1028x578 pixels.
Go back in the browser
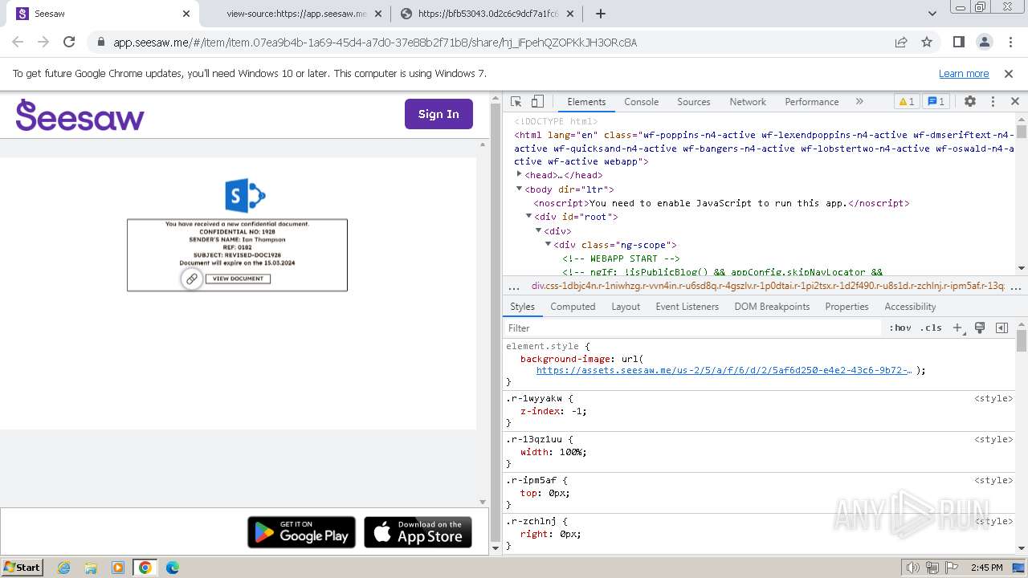pyautogui.click(x=18, y=42)
